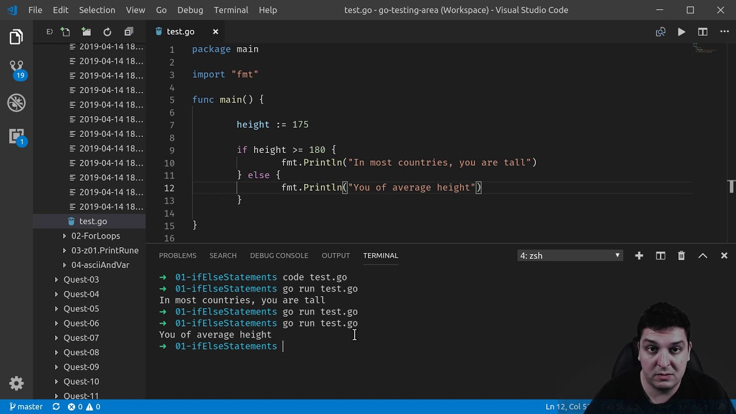Image resolution: width=736 pixels, height=414 pixels.
Task: Switch to the Problems panel tab
Action: click(x=178, y=255)
